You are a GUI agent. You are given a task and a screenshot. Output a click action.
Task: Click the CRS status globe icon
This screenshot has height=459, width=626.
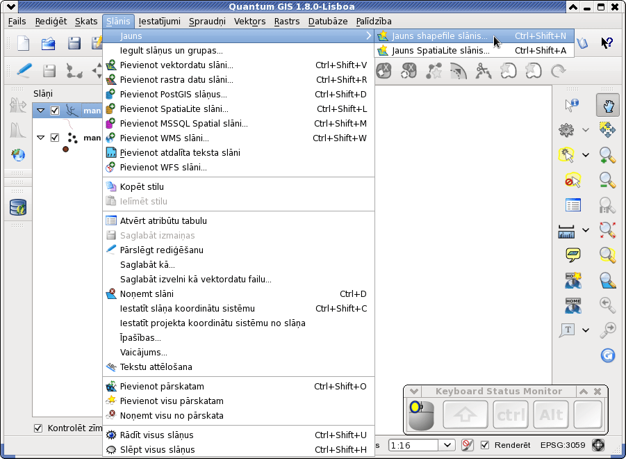[x=598, y=444]
